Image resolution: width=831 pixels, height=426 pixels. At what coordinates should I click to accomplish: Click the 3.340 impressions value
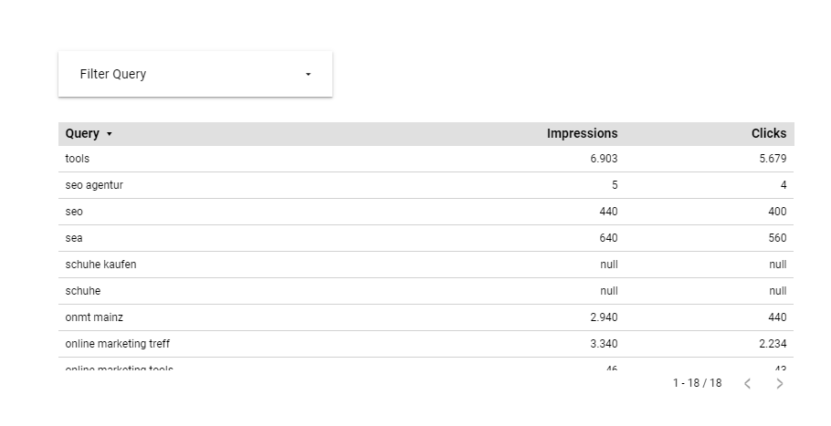[604, 344]
